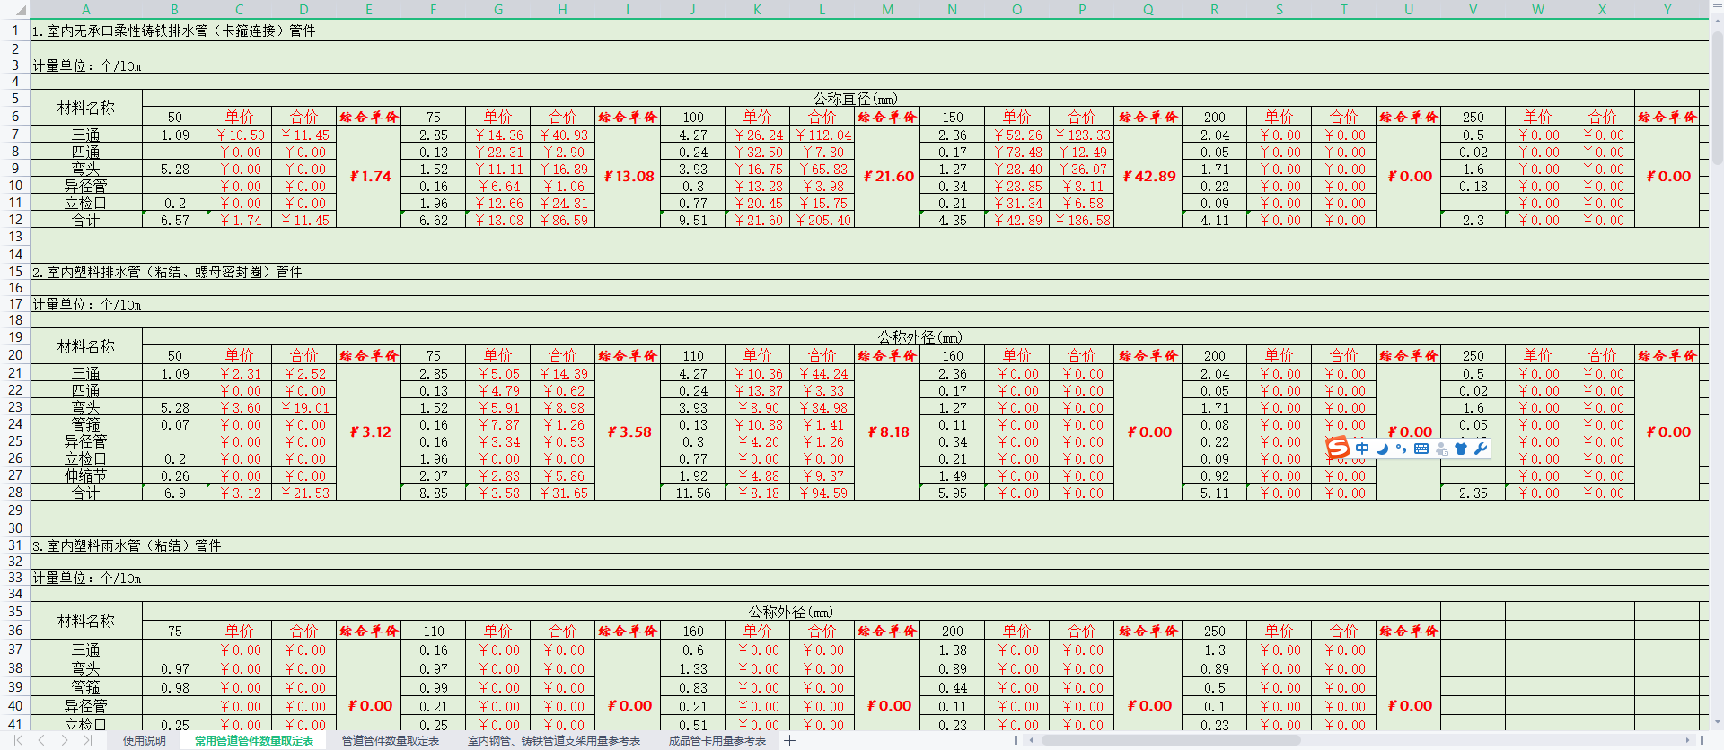
Task: Click the ￥186.58 total cell in row 12
Action: [1082, 220]
